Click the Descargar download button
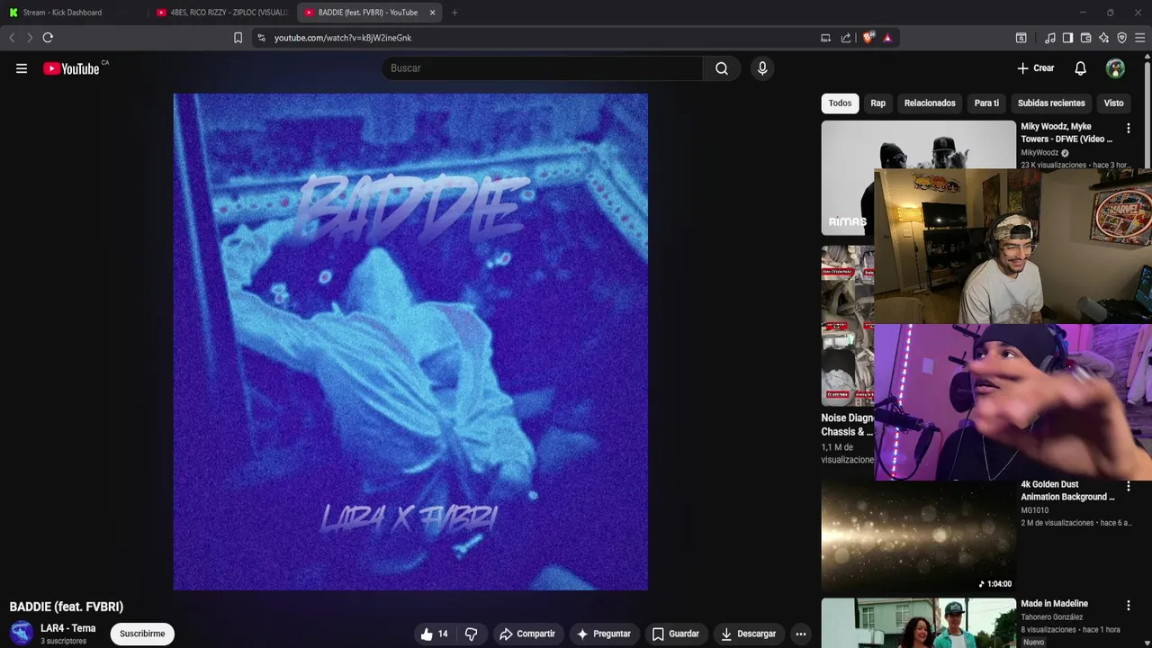Image resolution: width=1152 pixels, height=648 pixels. click(749, 634)
